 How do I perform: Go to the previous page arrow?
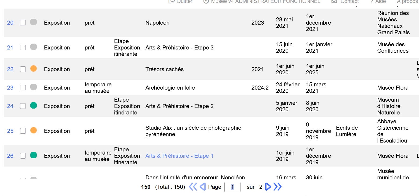(x=203, y=187)
